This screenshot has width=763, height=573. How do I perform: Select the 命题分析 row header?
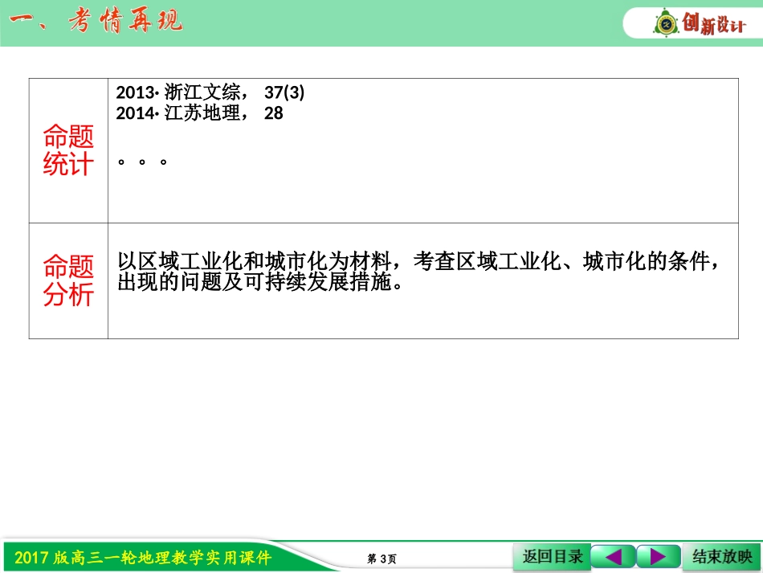[x=68, y=280]
